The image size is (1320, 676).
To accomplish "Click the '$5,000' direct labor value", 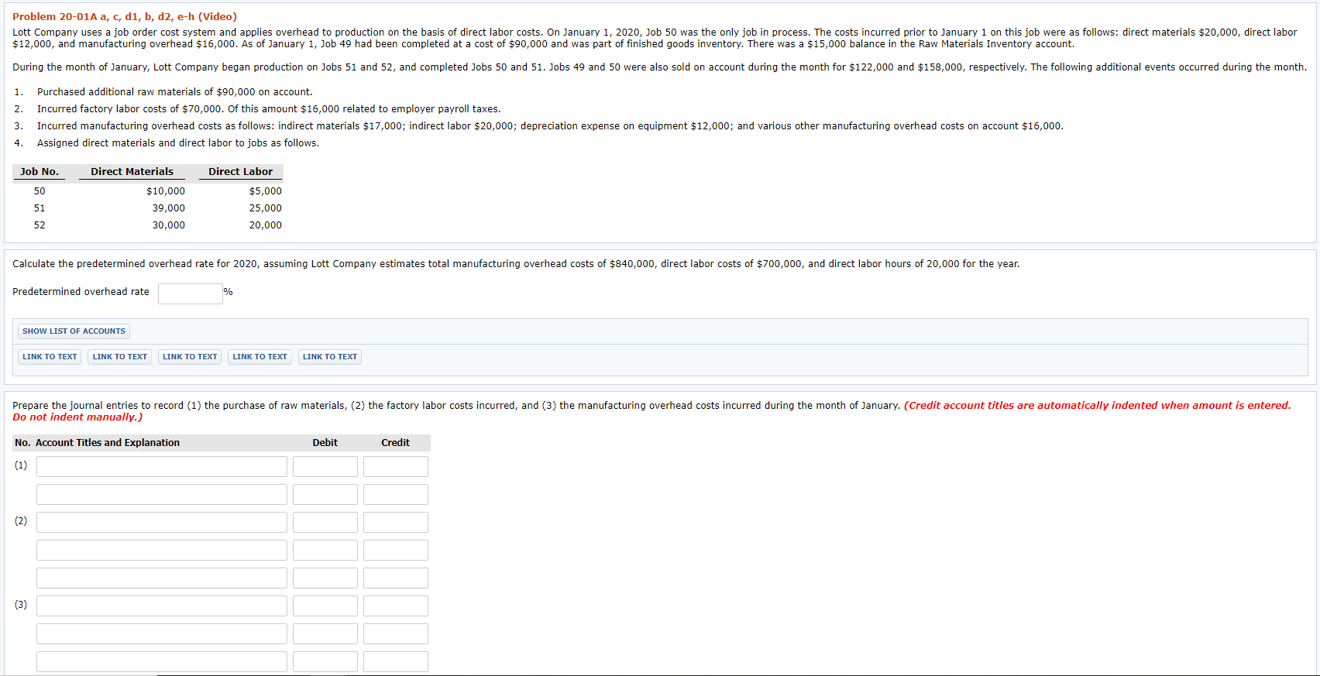I will pyautogui.click(x=266, y=191).
